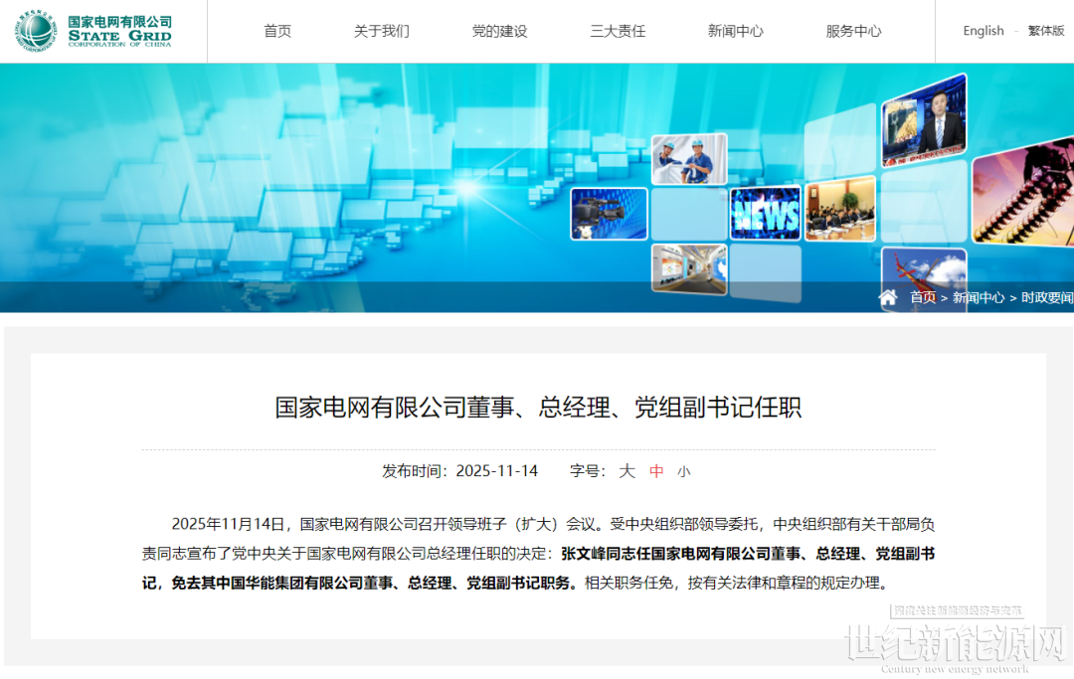Click the State Grid logo
This screenshot has height=679, width=1074.
(x=93, y=31)
